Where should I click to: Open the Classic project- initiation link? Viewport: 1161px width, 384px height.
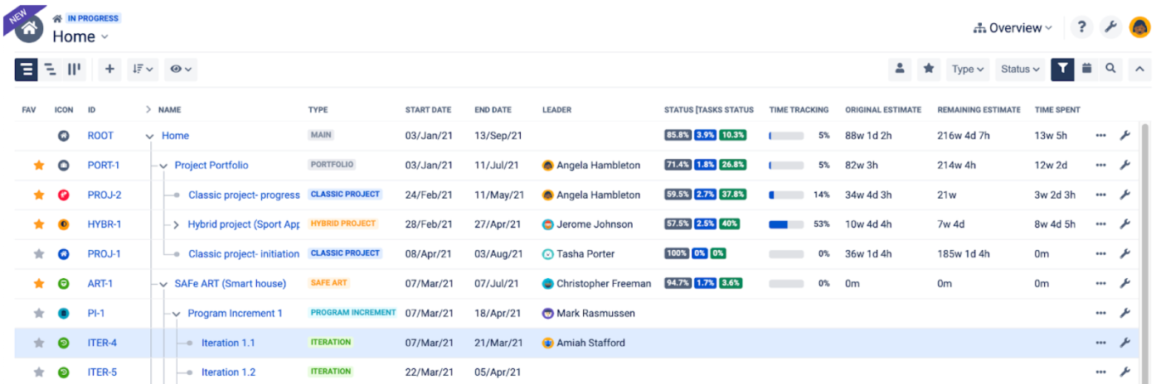pyautogui.click(x=244, y=254)
